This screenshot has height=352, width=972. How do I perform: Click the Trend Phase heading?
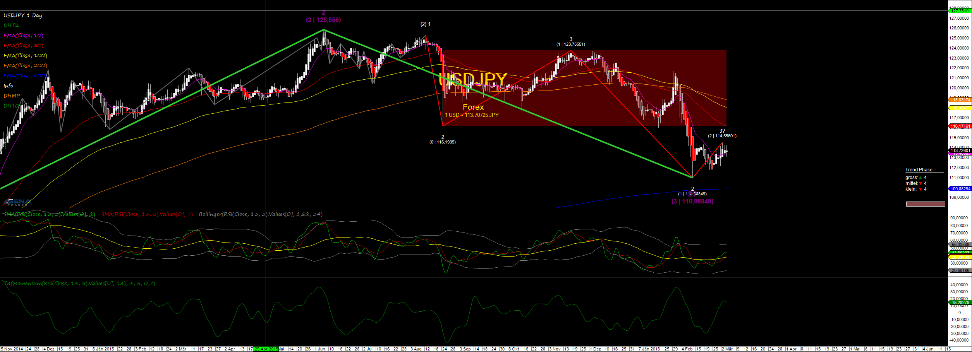[919, 170]
